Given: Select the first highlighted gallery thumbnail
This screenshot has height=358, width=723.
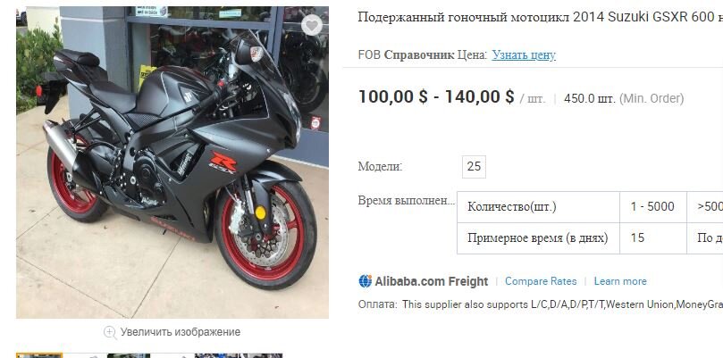Looking at the screenshot, I should coord(39,355).
